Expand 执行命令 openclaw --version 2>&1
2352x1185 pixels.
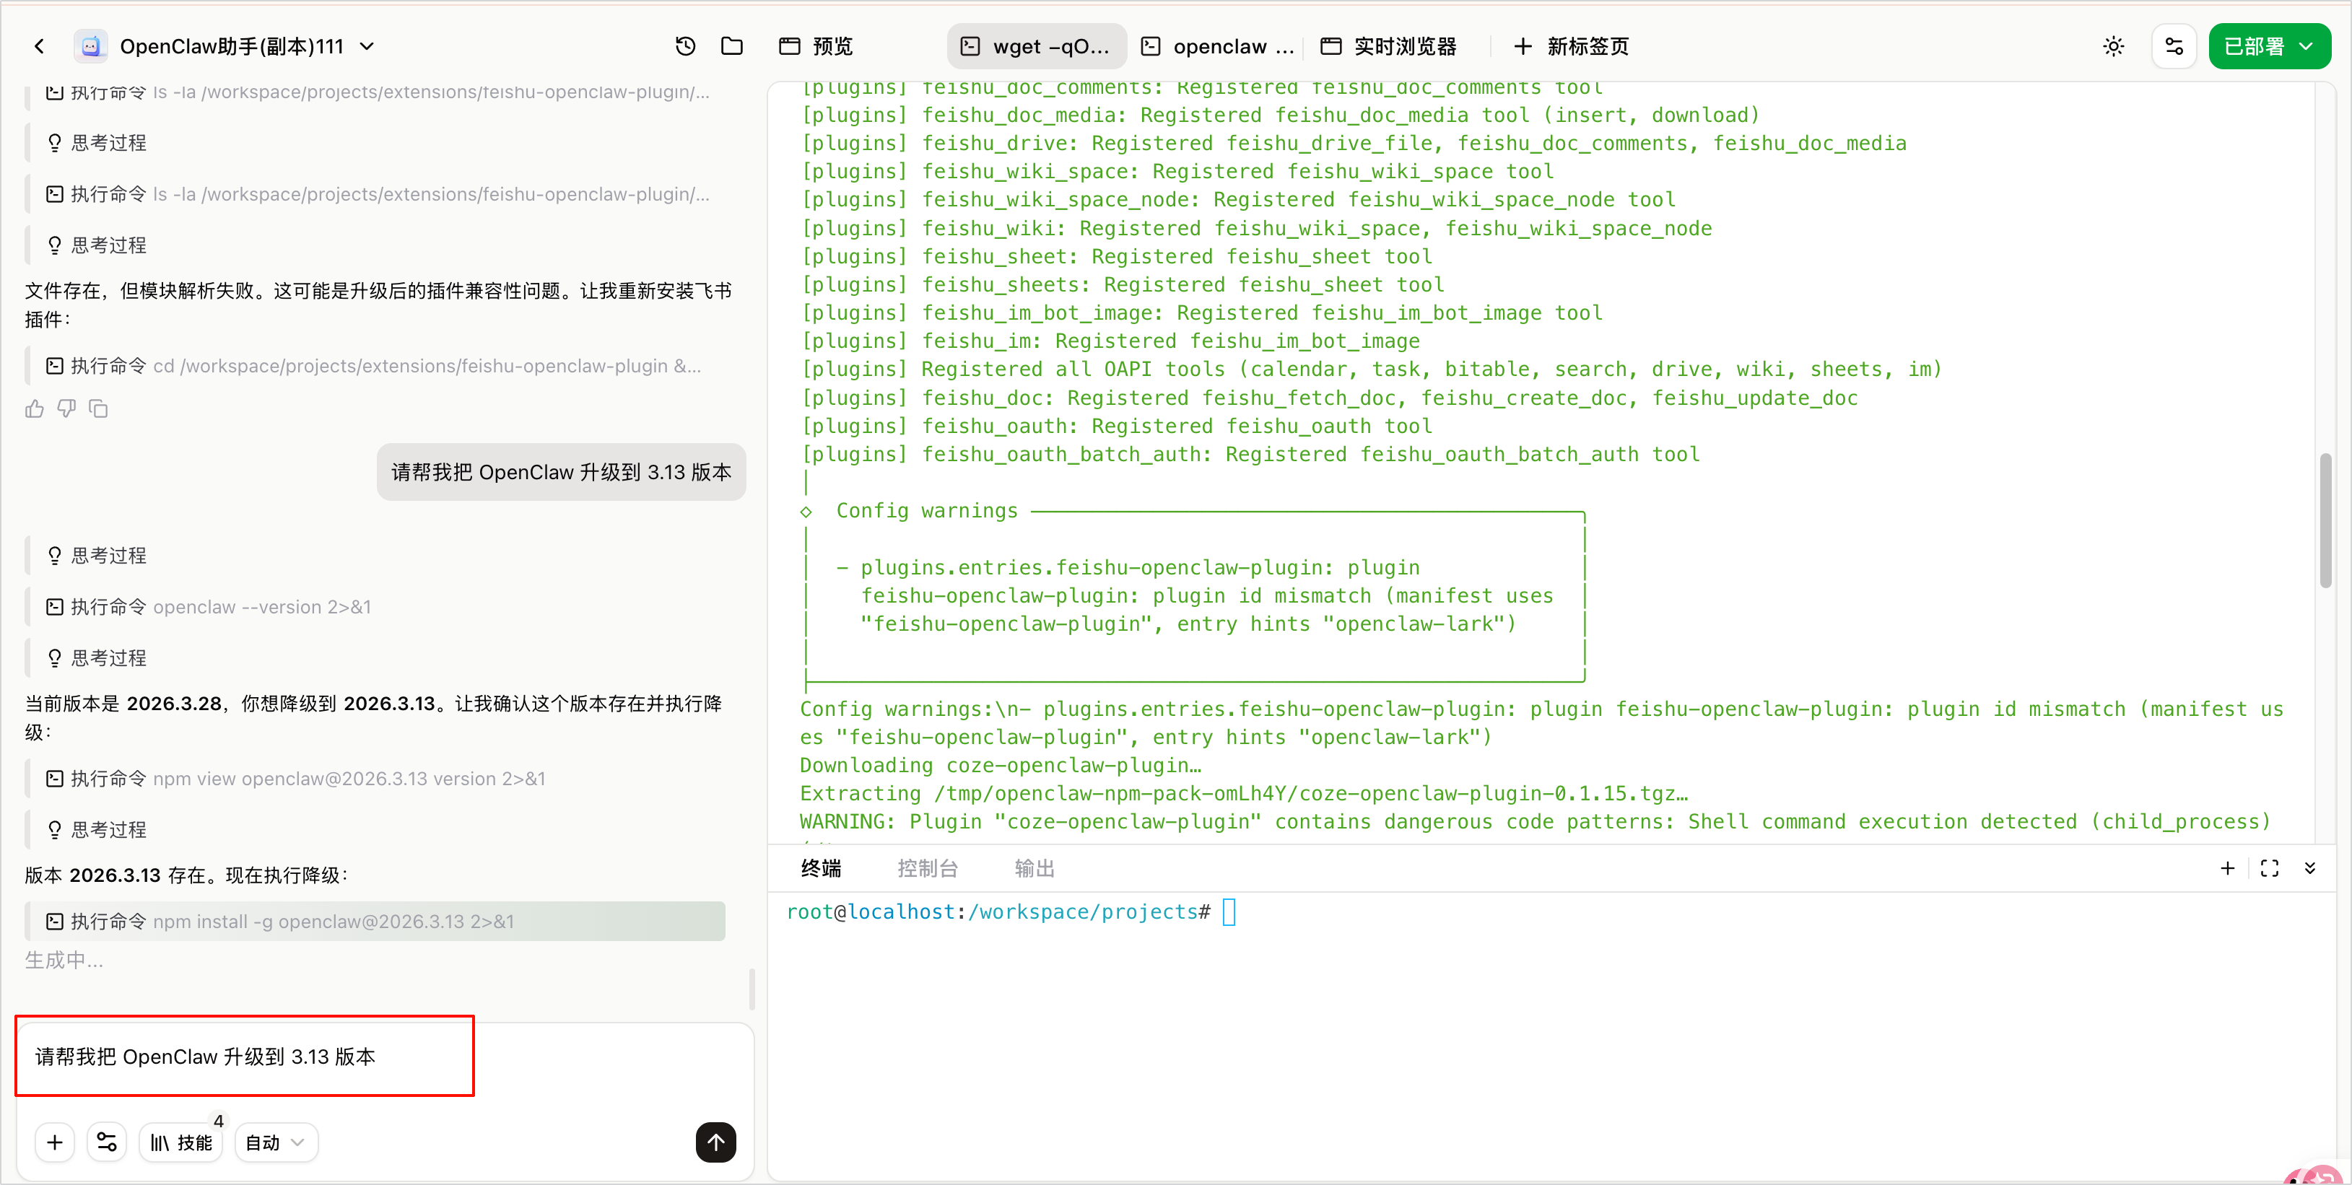[208, 607]
